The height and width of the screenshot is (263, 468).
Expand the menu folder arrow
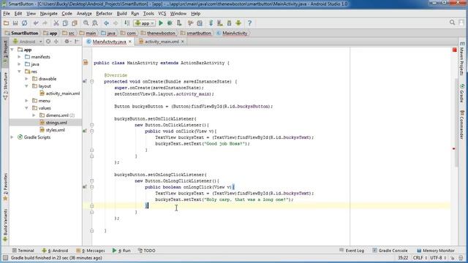point(26,101)
